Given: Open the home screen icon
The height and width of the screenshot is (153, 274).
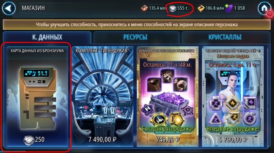Looking at the screenshot, I should pos(264,8).
